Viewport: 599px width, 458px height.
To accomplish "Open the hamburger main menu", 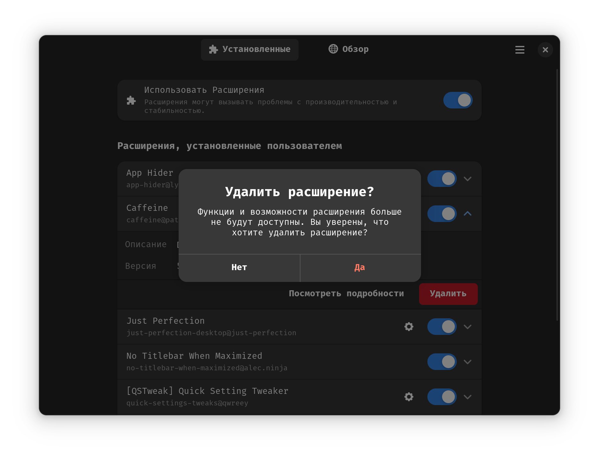I will (520, 50).
